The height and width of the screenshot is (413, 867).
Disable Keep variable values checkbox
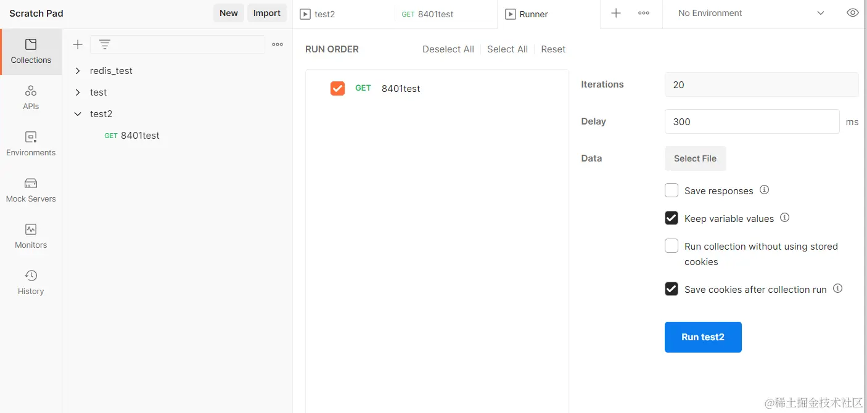pyautogui.click(x=672, y=218)
